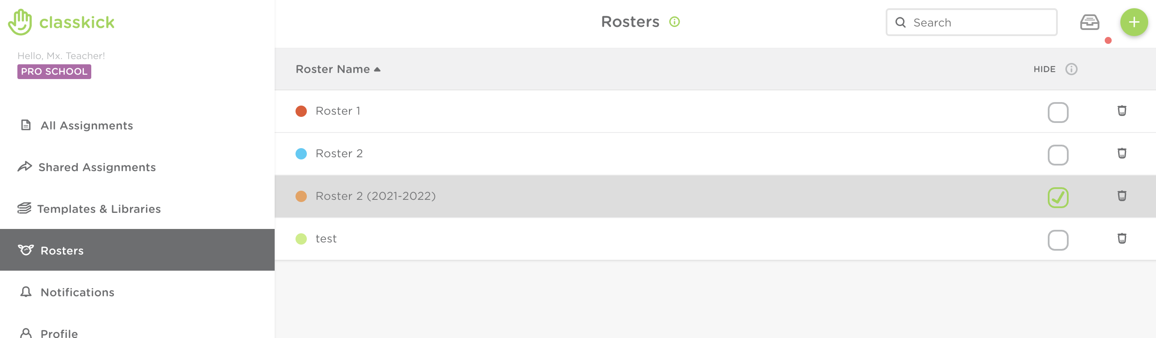Viewport: 1156px width, 338px height.
Task: Click the blue color dot of Roster 2
Action: 301,153
